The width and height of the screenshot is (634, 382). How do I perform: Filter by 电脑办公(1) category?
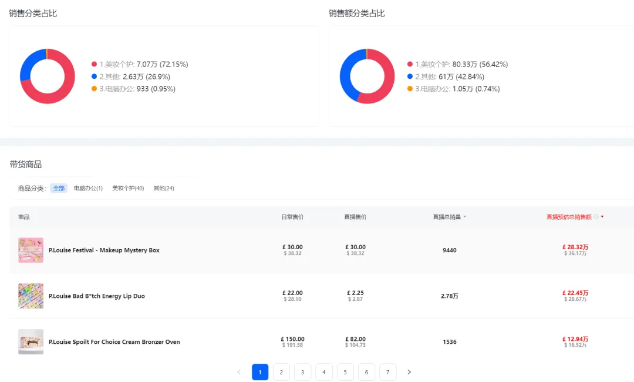pos(88,188)
